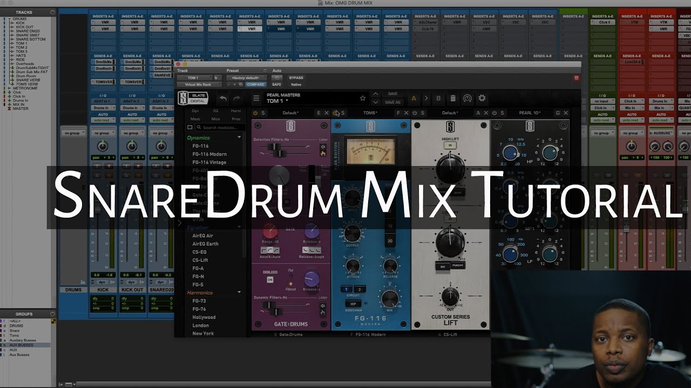Favorite the PEARL MASTERS preset with star
691x388 pixels.
point(362,98)
